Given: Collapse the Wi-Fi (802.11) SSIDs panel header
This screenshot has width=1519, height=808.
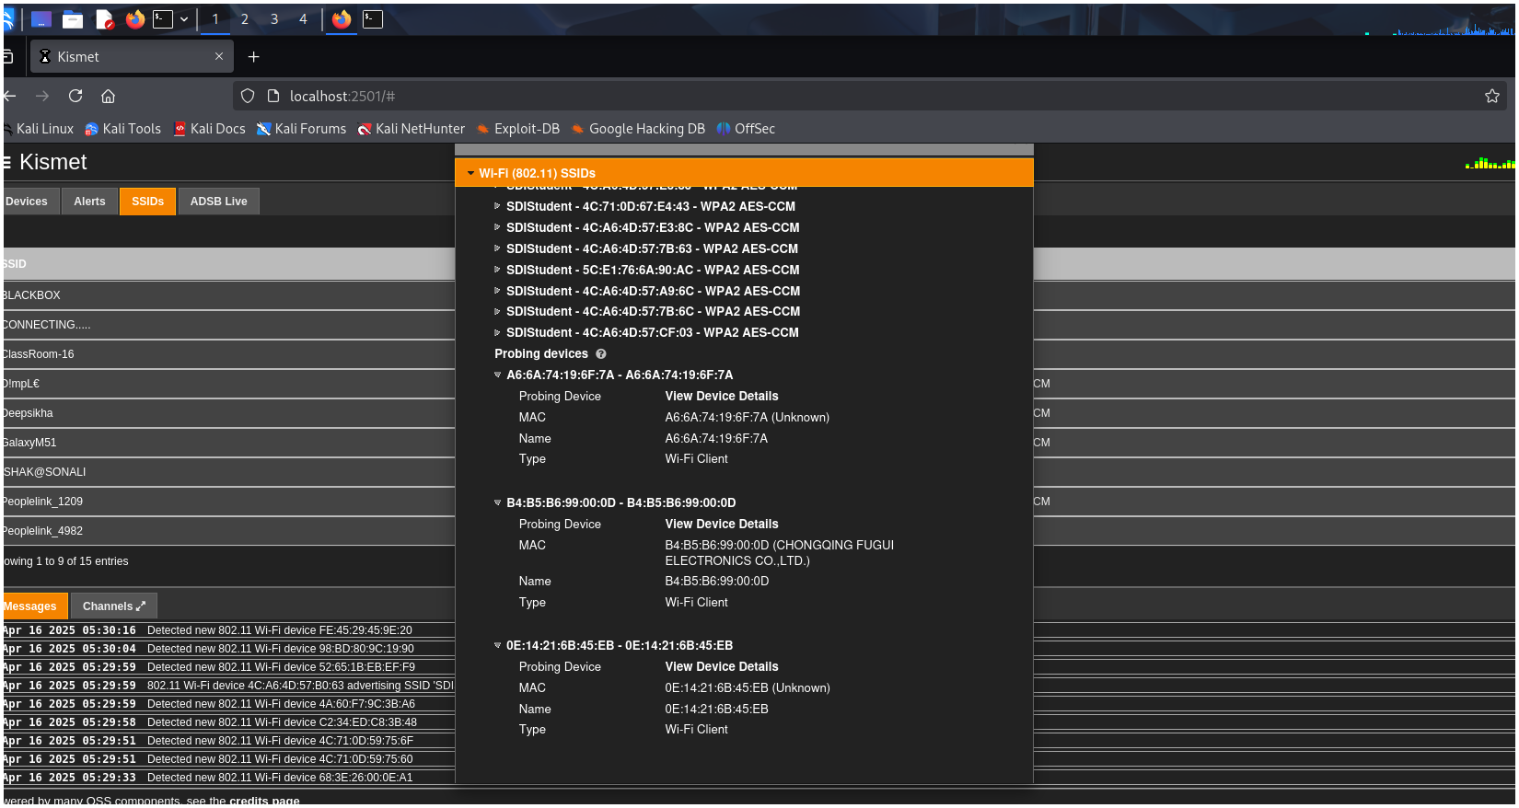Looking at the screenshot, I should 744,173.
